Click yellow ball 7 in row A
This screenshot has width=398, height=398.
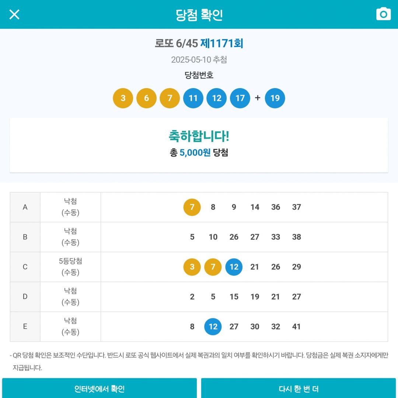192,207
